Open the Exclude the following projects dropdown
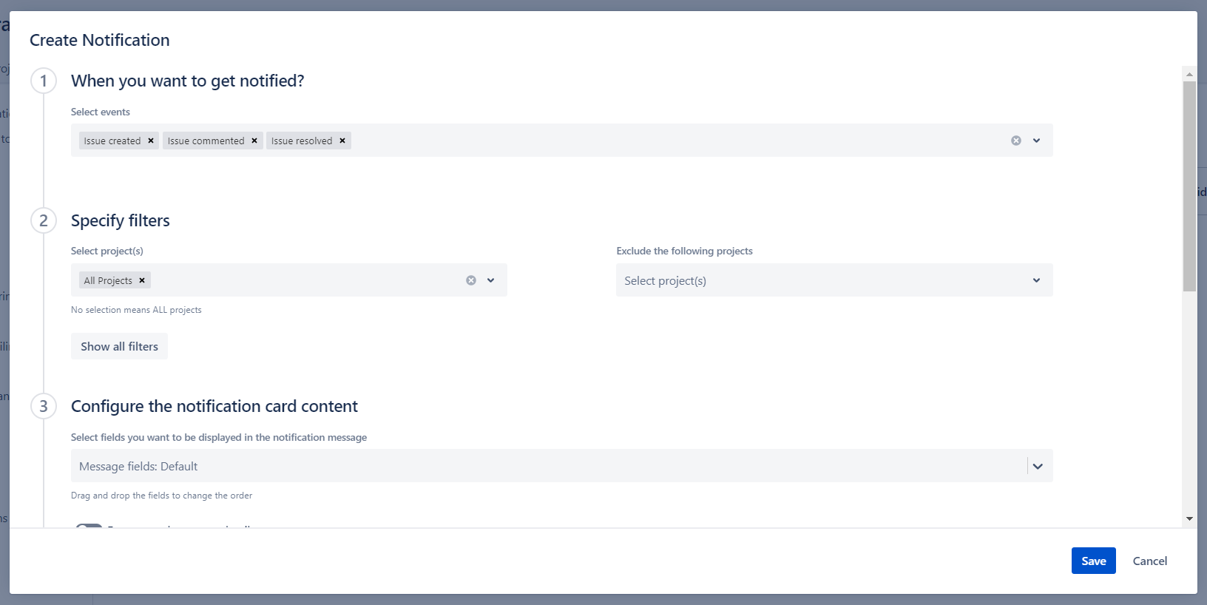 tap(834, 280)
